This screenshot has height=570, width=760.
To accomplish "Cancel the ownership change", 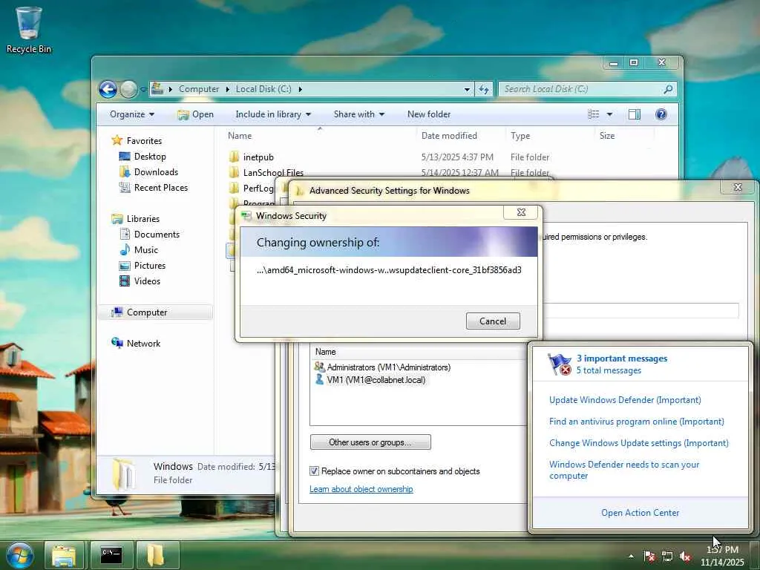I will [493, 321].
